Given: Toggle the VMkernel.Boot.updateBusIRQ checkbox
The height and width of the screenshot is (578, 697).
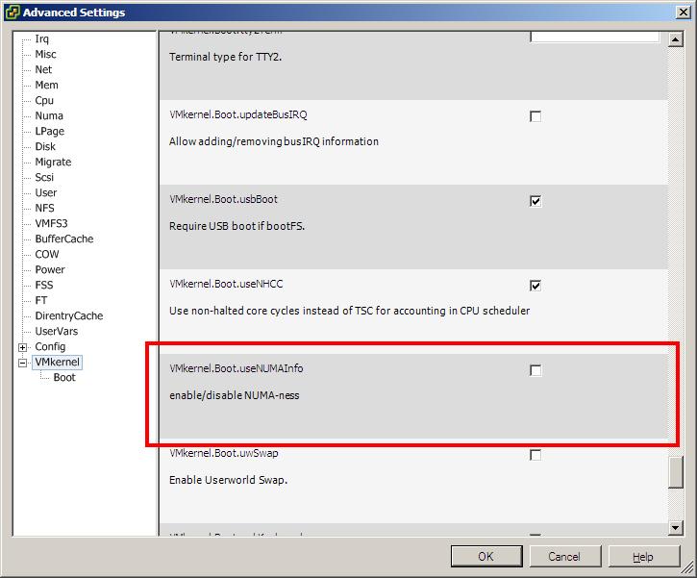Looking at the screenshot, I should tap(535, 116).
